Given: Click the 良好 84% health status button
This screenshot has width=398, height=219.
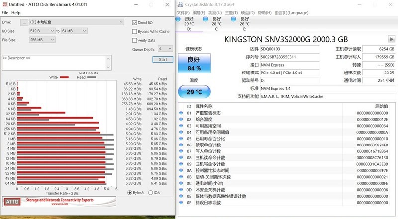Looking at the screenshot, I should (194, 64).
